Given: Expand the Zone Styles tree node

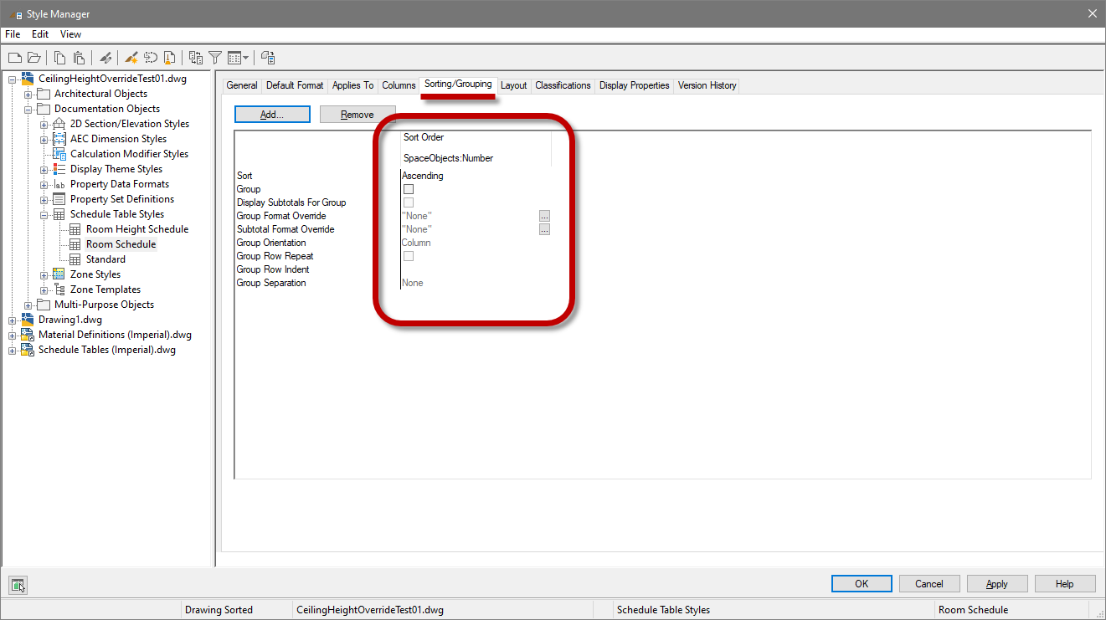Looking at the screenshot, I should coord(44,274).
